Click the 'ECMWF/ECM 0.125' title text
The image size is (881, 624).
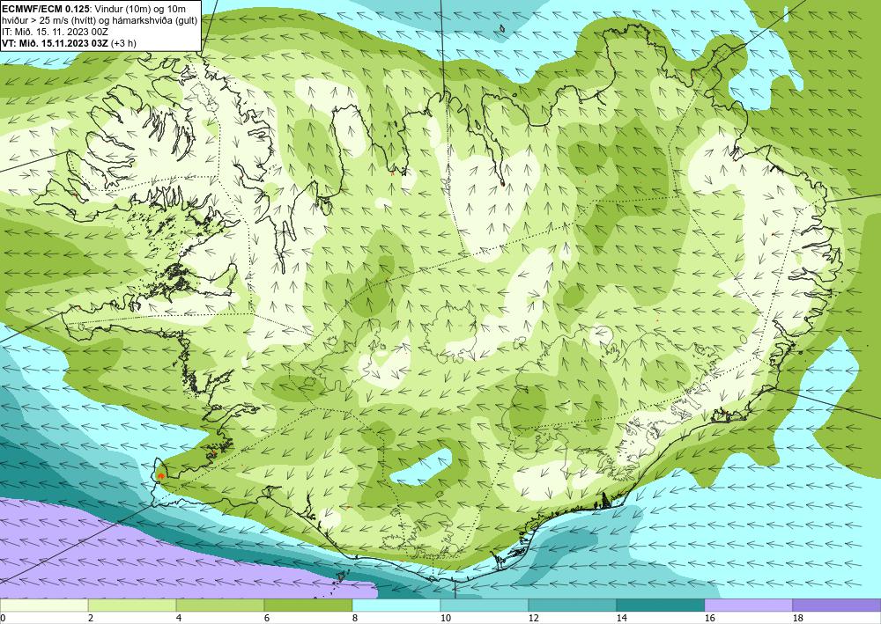click(x=46, y=9)
